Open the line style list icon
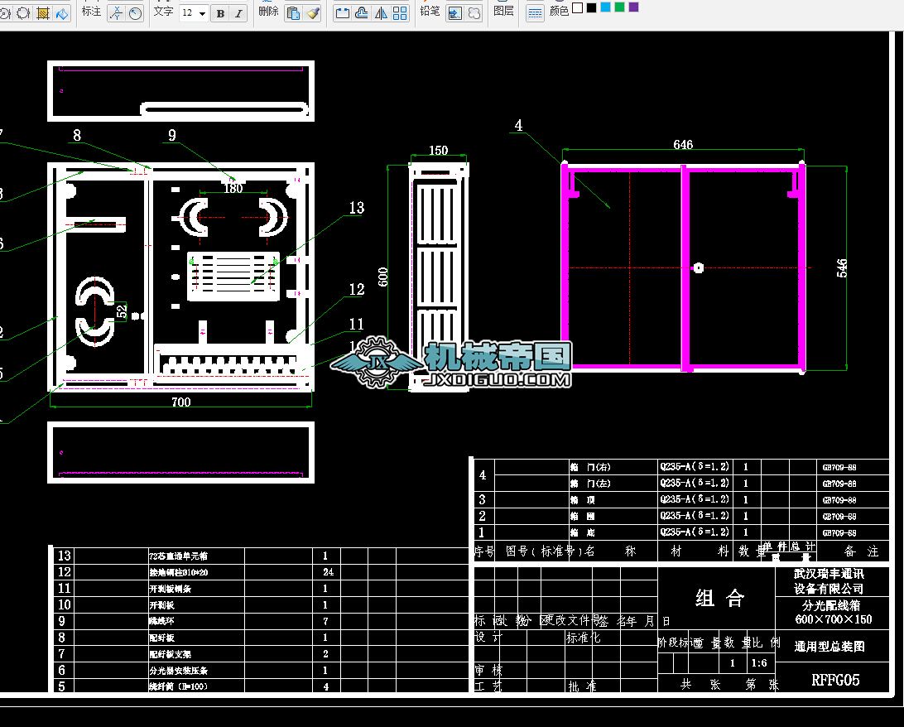The height and width of the screenshot is (727, 904). click(535, 12)
